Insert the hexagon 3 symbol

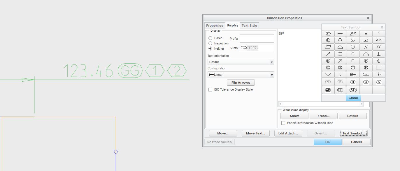(353, 82)
